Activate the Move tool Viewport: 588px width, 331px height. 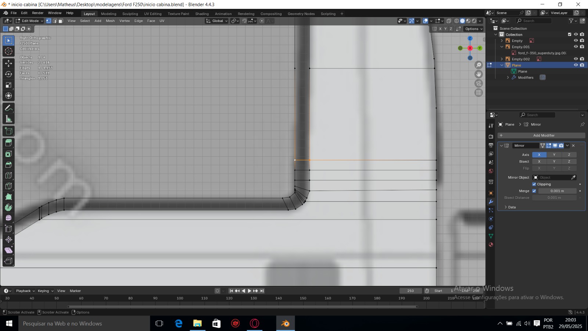8,63
